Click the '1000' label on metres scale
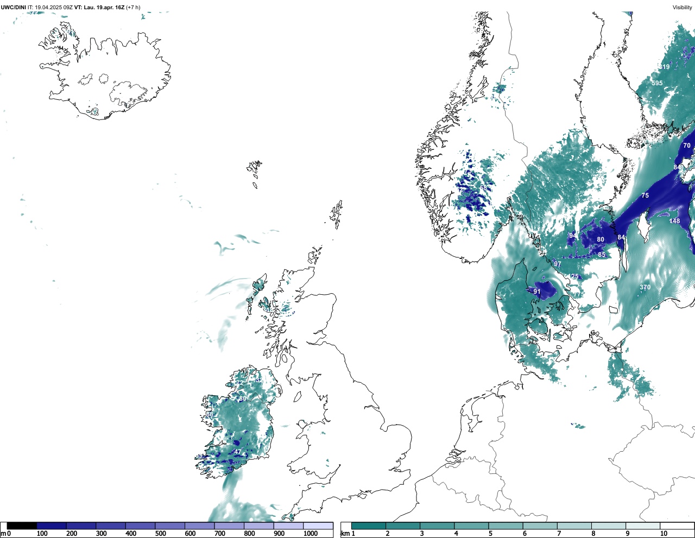 pos(311,534)
